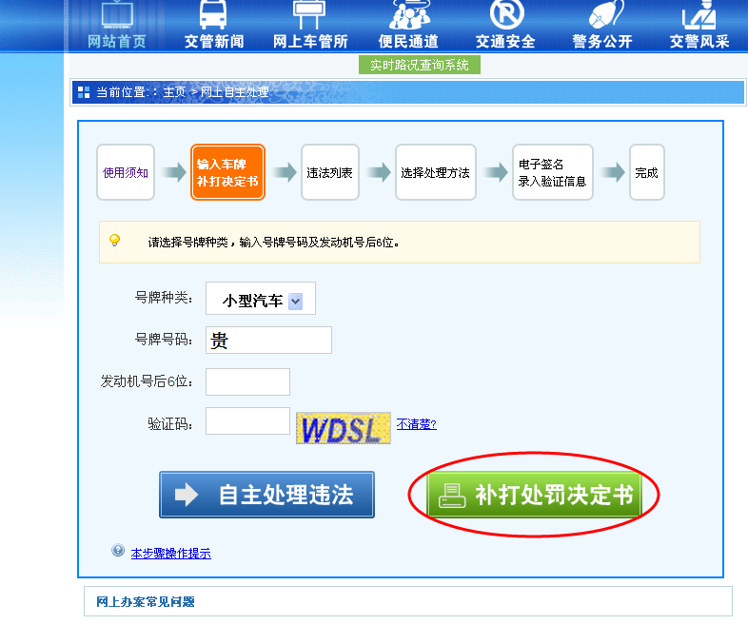Focus the 验证码 input field
The width and height of the screenshot is (748, 644).
[247, 420]
